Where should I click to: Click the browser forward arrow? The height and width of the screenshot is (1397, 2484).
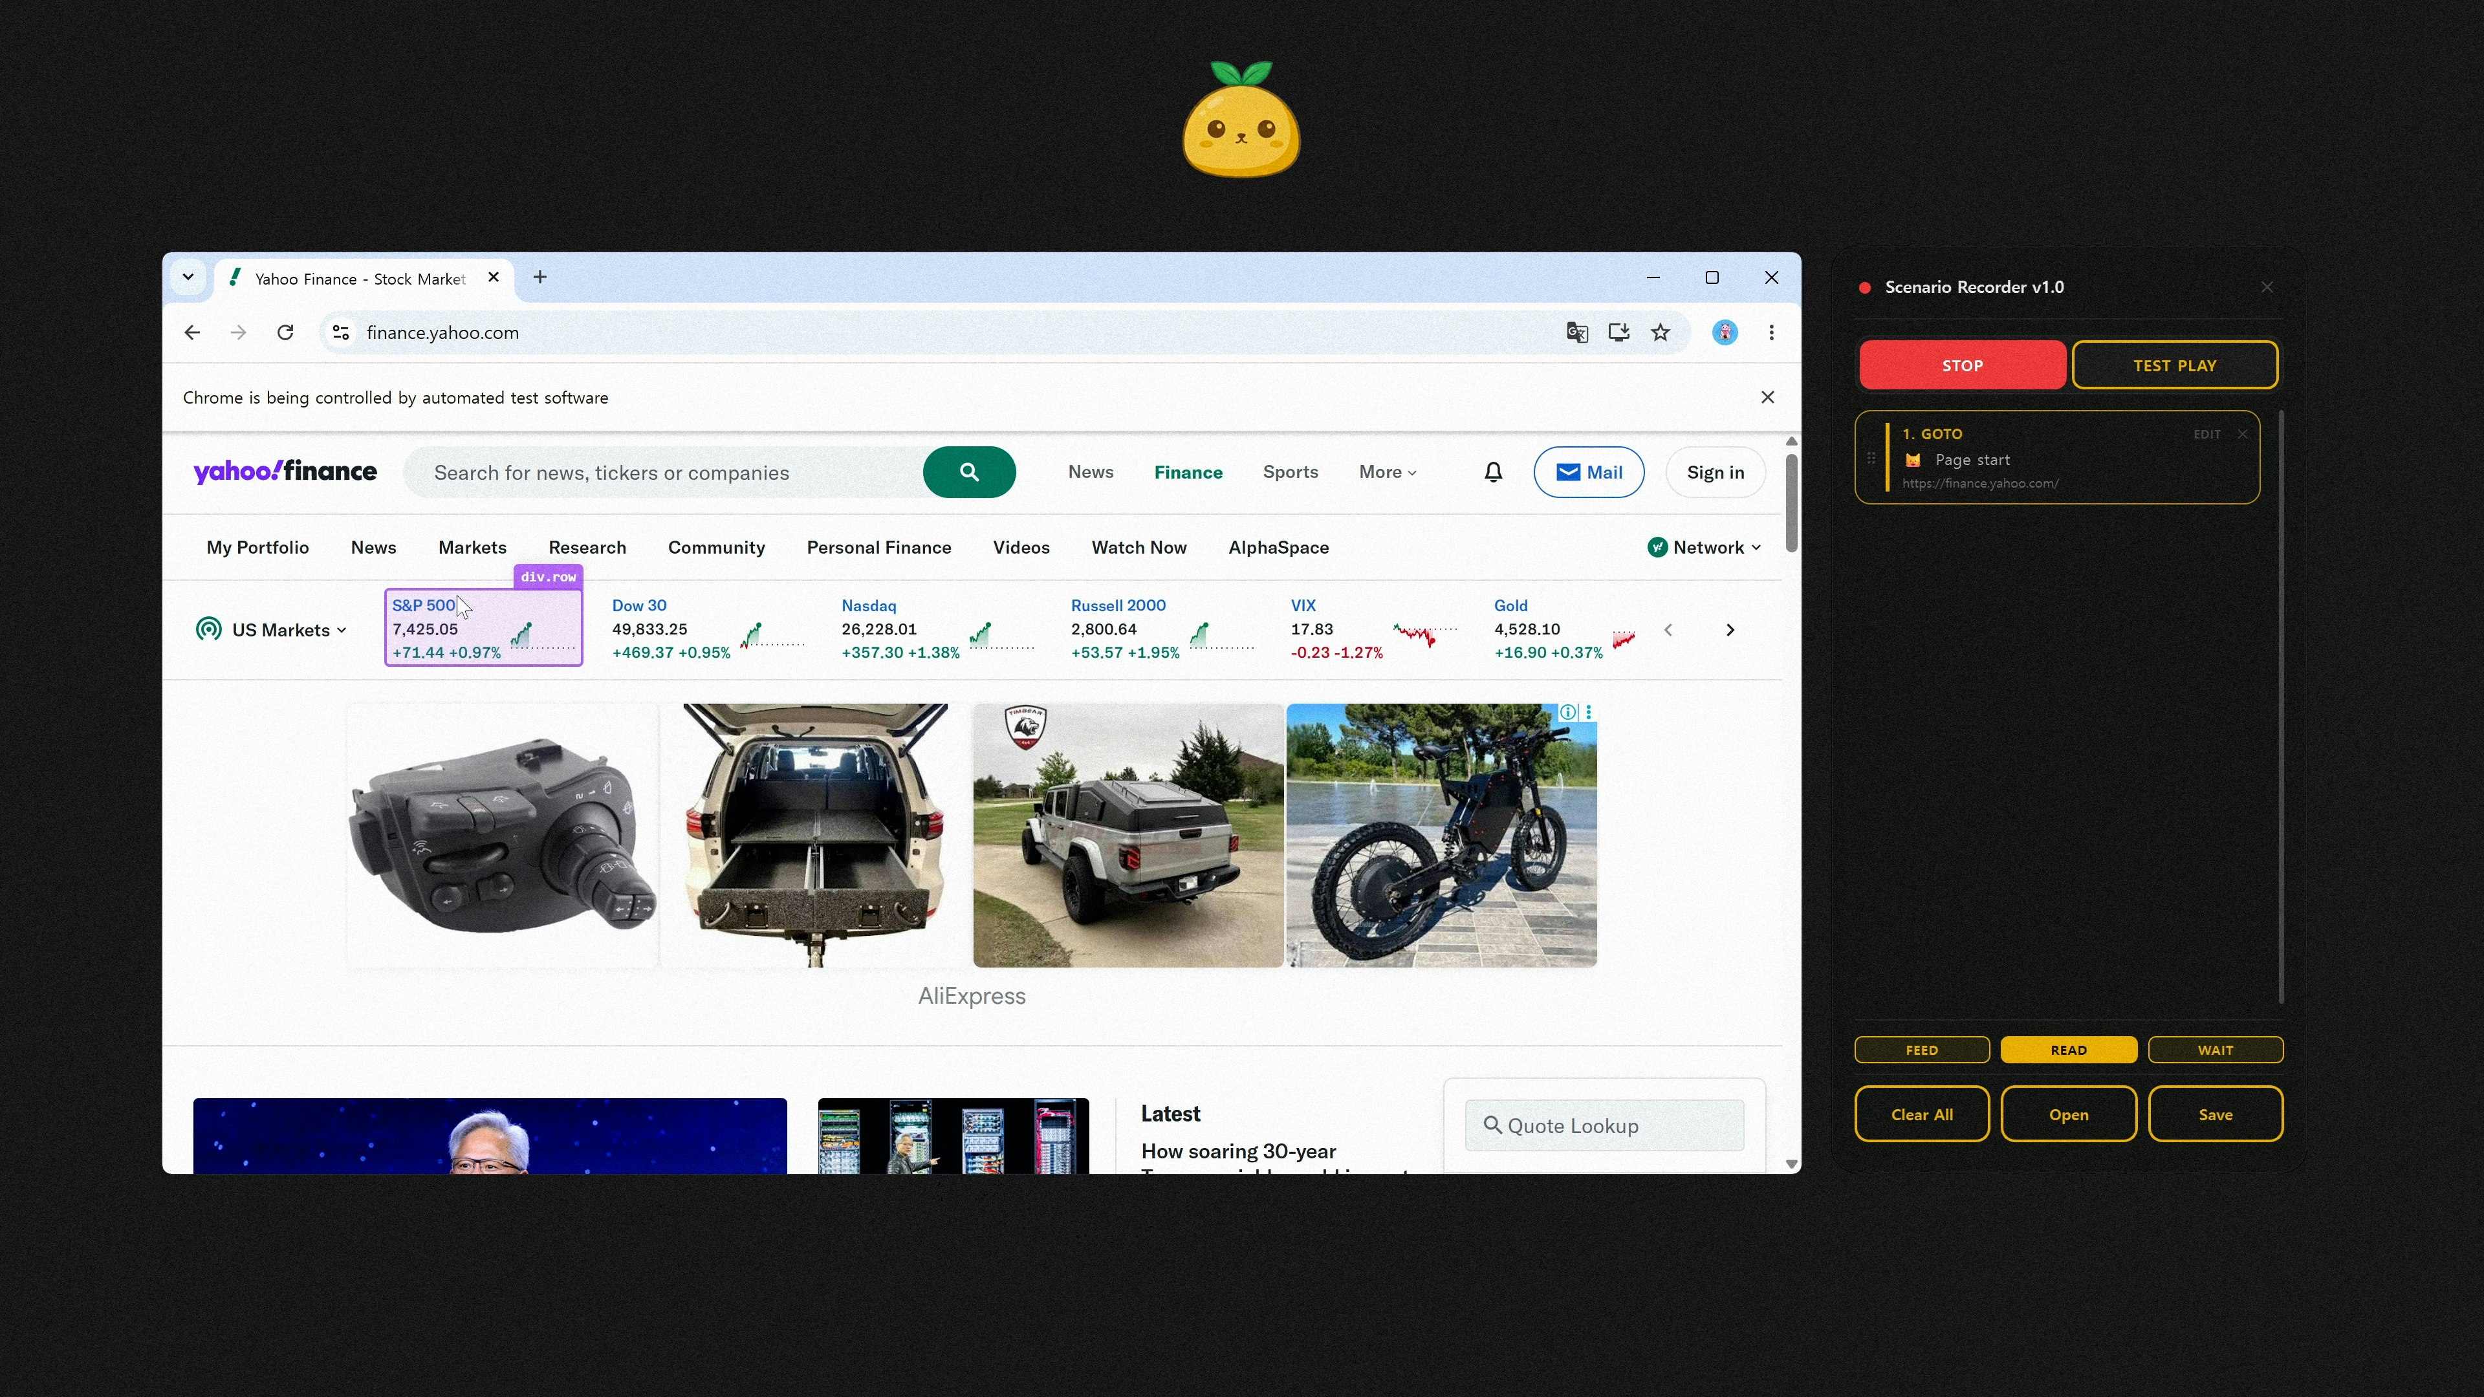238,332
